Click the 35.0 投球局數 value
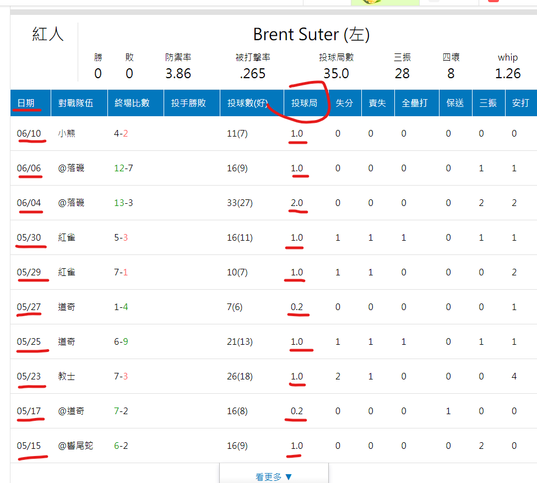This screenshot has width=537, height=483. click(x=337, y=73)
